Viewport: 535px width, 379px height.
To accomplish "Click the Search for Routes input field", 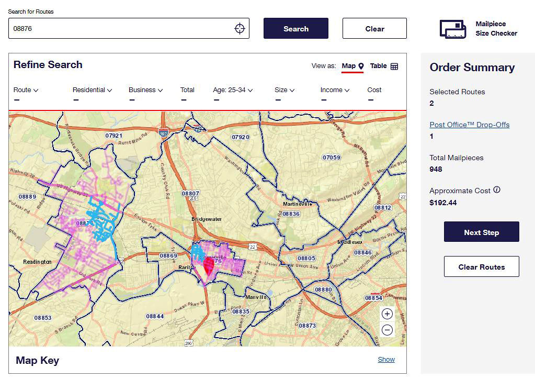I will tap(120, 29).
